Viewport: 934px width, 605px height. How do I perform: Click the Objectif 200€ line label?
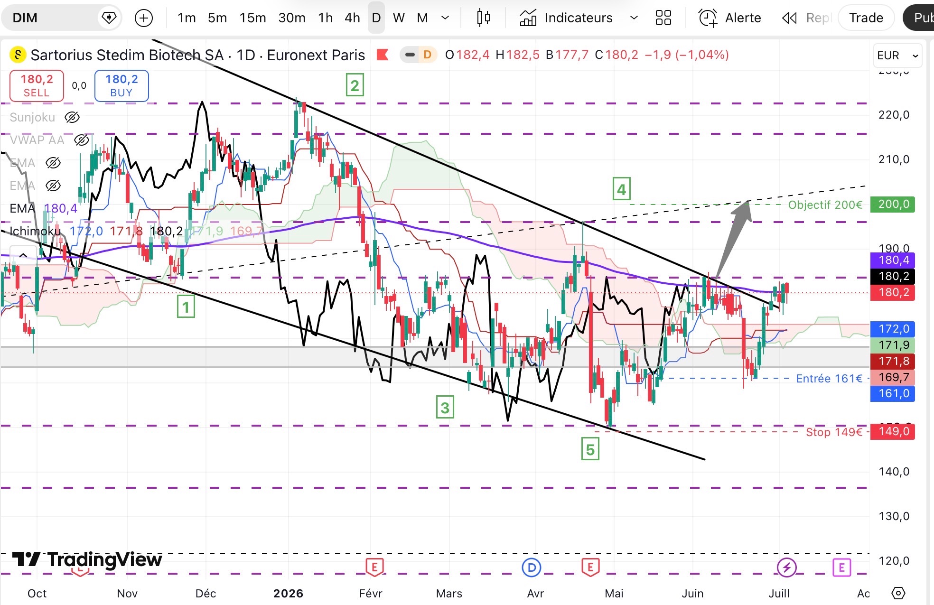[825, 205]
